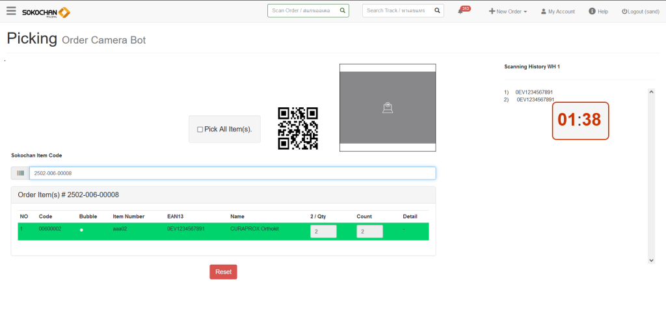Click the Sokochan Item Code field

(232, 173)
